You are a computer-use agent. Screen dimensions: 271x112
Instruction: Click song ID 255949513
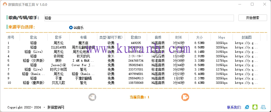(x=136, y=79)
